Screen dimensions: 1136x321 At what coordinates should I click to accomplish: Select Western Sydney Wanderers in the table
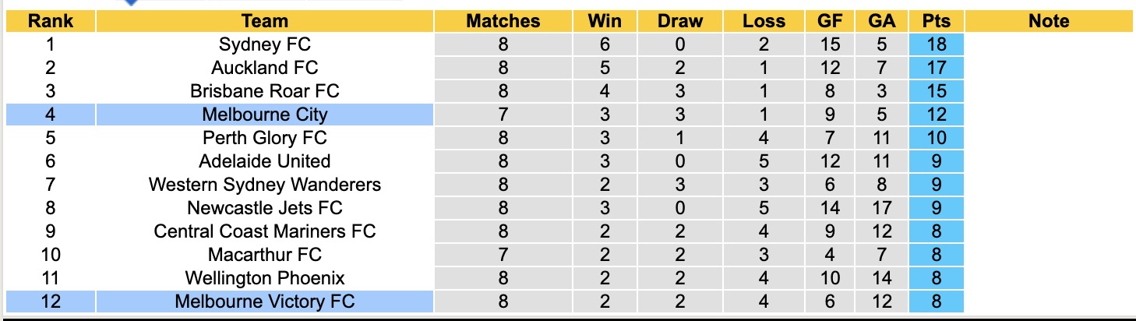click(x=265, y=185)
